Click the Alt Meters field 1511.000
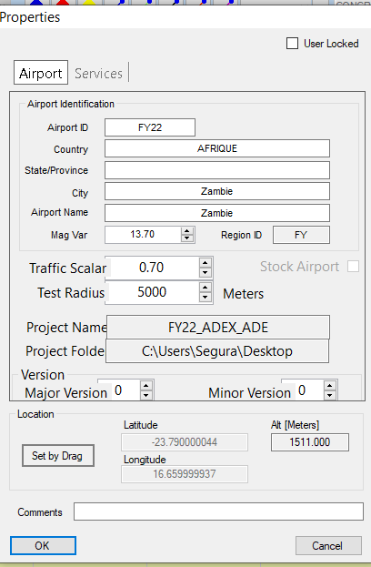The height and width of the screenshot is (567, 371). [x=310, y=442]
